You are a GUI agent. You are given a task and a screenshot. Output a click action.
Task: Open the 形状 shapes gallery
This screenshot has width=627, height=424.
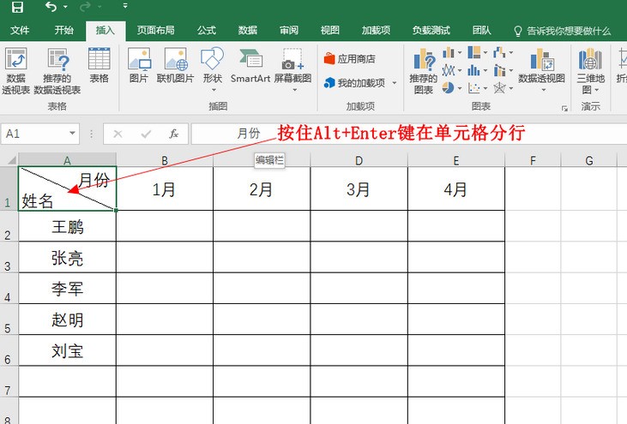point(213,70)
